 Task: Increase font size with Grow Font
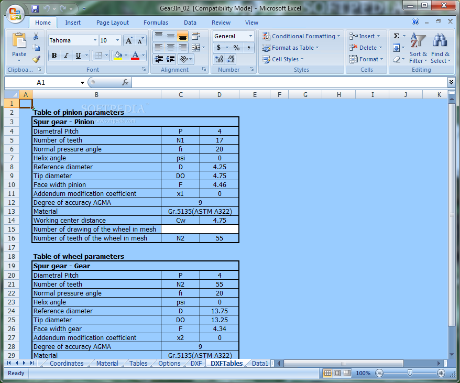point(129,40)
